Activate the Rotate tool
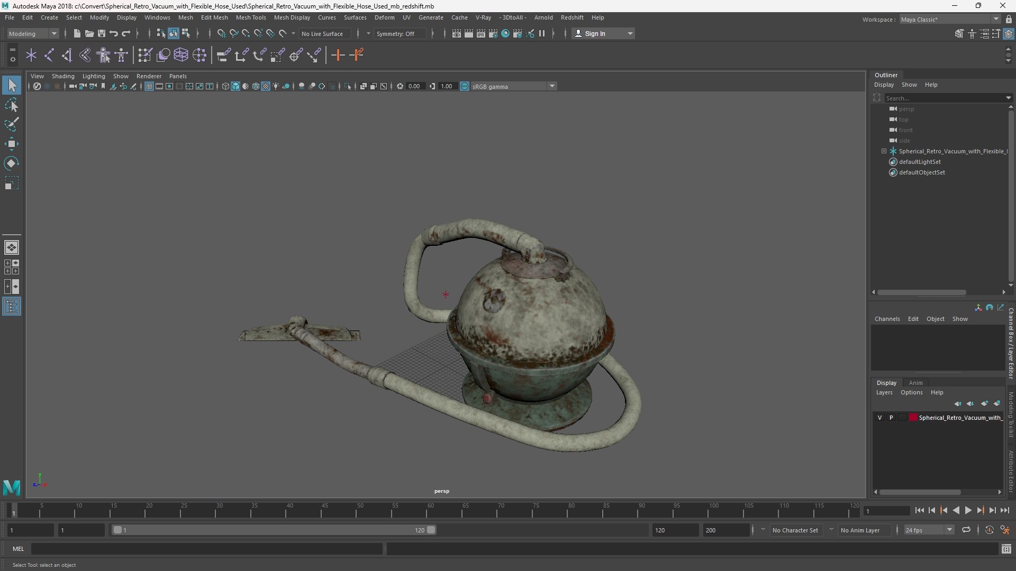This screenshot has width=1016, height=571. (x=12, y=163)
